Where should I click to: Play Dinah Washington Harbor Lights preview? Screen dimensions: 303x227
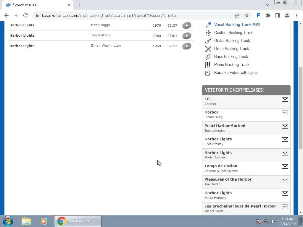click(187, 46)
